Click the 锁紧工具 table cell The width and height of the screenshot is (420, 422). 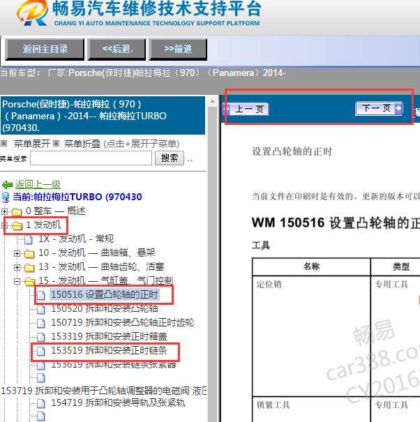point(311,409)
